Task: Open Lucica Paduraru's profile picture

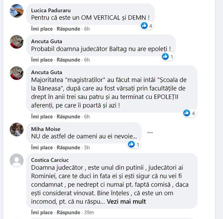Action: (x=17, y=11)
